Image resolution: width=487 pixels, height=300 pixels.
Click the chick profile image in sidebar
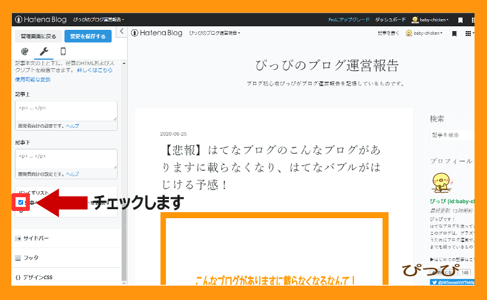[442, 183]
